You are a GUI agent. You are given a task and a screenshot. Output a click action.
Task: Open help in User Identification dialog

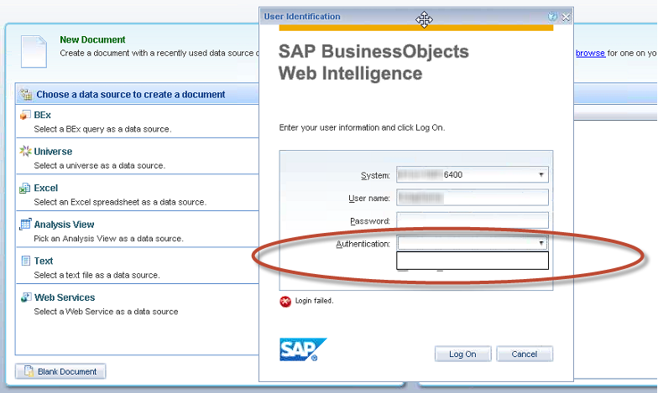pos(552,17)
